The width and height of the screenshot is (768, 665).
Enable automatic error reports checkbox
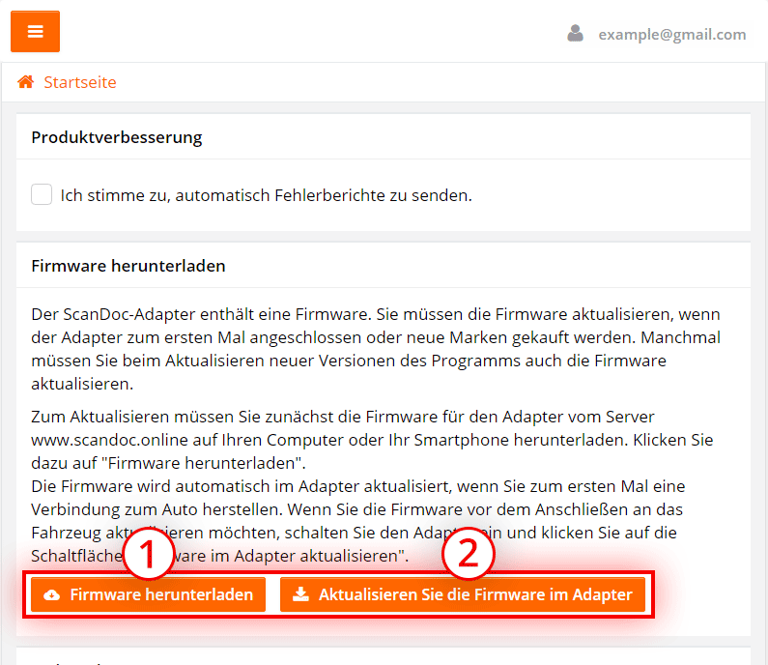coord(42,194)
